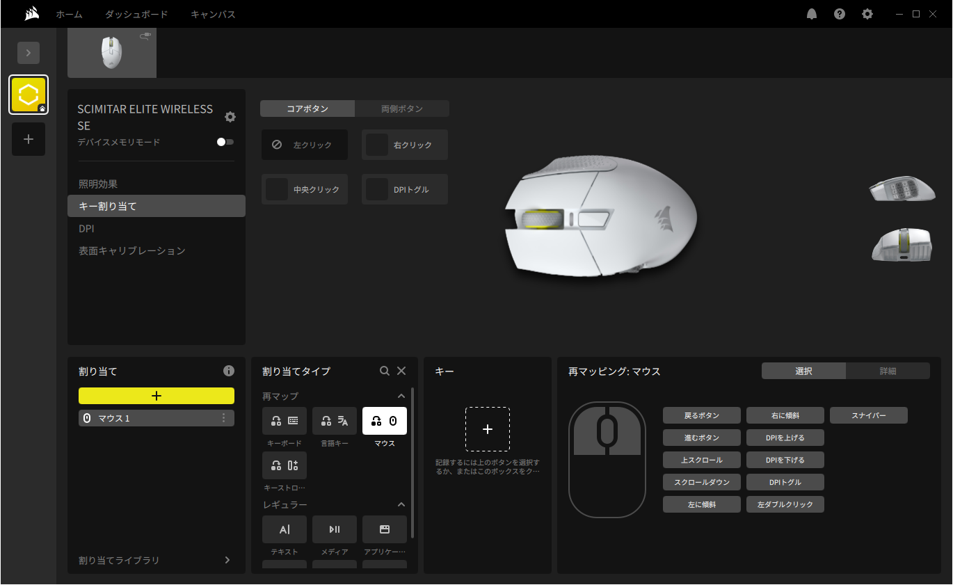Viewport: 953px width, 585px height.
Task: Switch to the front view mouse thumbnail
Action: 902,245
